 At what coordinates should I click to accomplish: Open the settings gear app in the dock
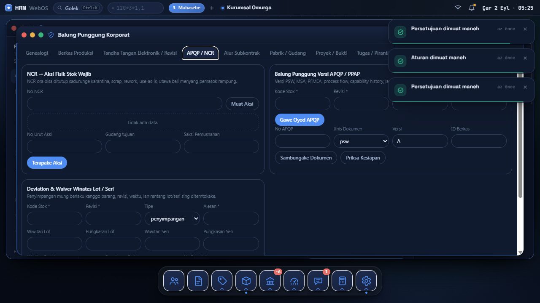click(366, 281)
